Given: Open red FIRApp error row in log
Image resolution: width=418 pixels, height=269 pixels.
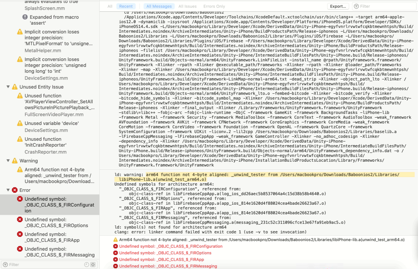Looking at the screenshot, I should tap(162, 259).
